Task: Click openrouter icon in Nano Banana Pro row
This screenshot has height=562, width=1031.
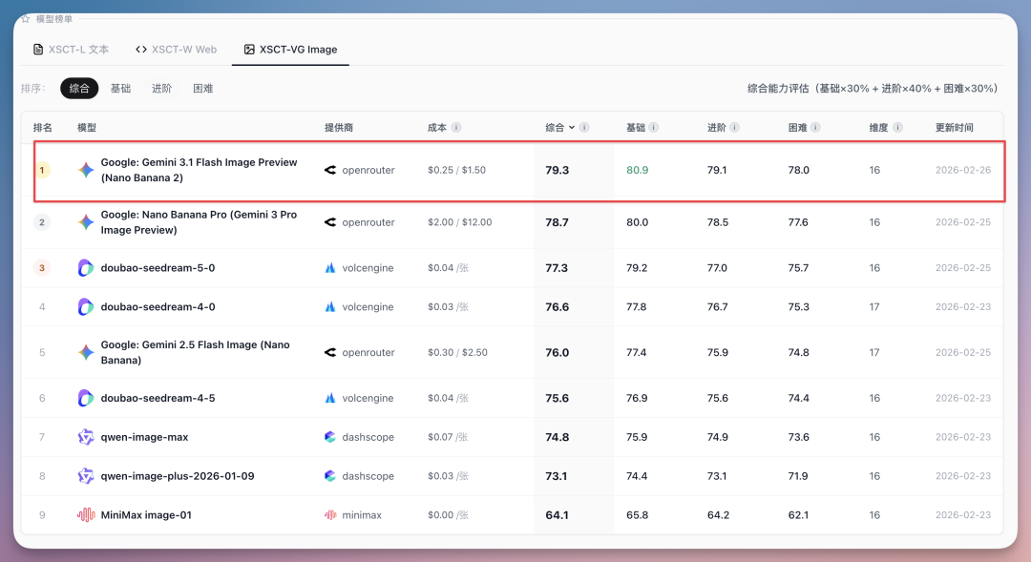Action: (x=330, y=222)
